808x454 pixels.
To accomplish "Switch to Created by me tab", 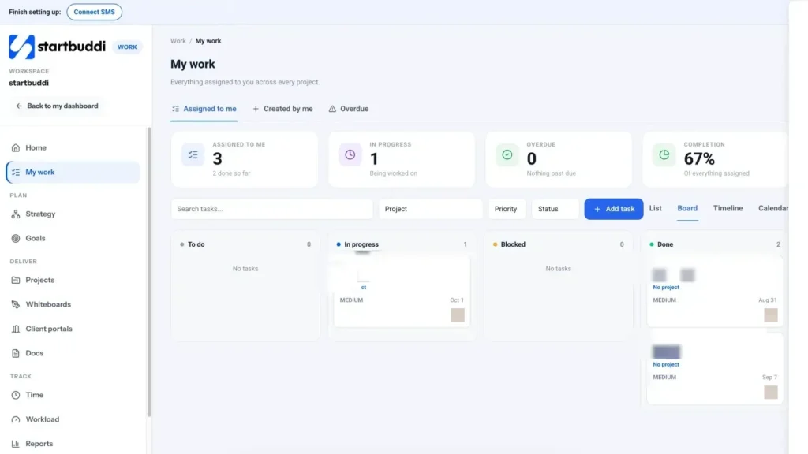I will coord(283,109).
